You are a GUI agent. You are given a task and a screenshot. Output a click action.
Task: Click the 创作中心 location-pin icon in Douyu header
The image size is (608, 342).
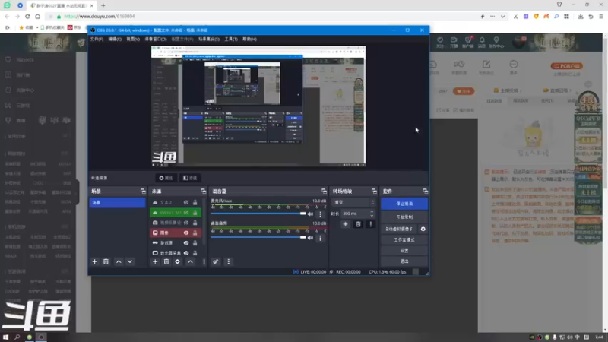click(496, 40)
